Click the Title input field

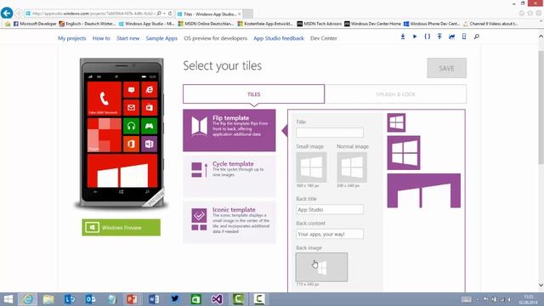click(330, 133)
